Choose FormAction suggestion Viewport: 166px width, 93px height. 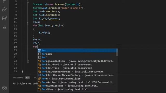[77, 82]
